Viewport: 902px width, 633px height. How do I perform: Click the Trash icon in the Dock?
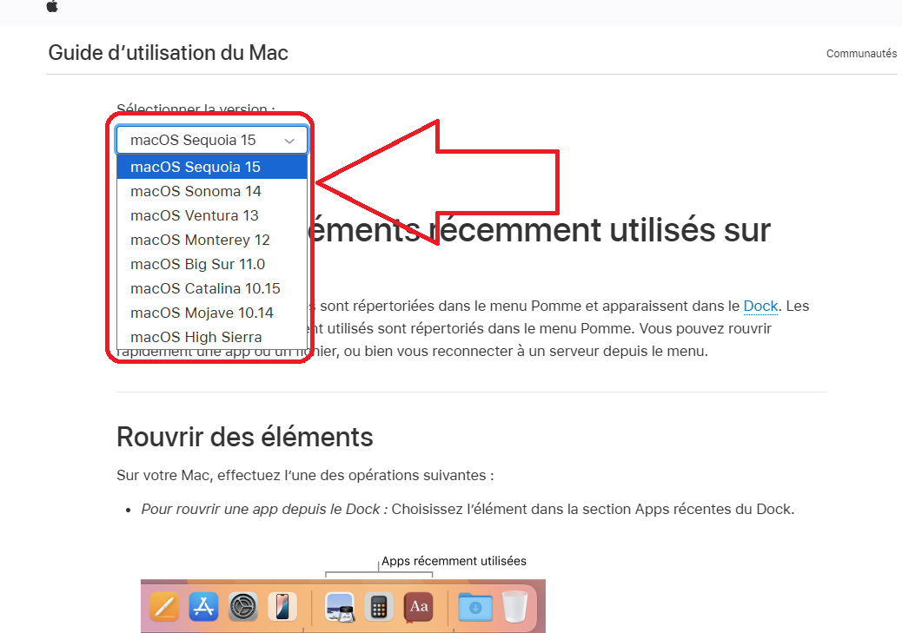(514, 607)
